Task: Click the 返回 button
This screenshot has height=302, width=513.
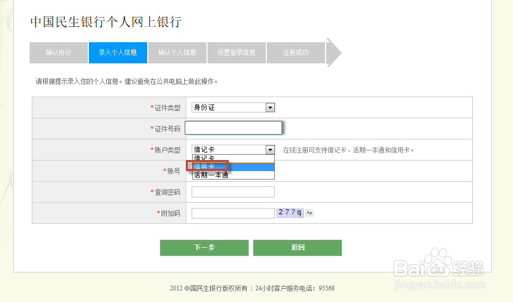Action: 297,247
